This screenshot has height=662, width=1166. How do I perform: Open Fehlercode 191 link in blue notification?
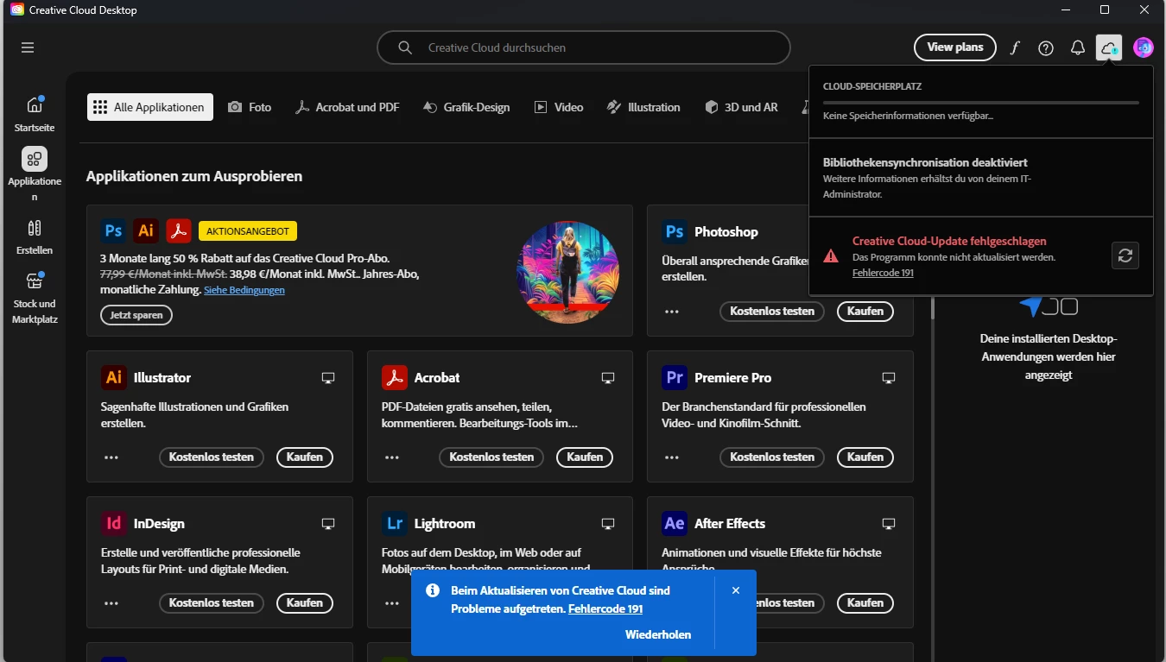605,608
